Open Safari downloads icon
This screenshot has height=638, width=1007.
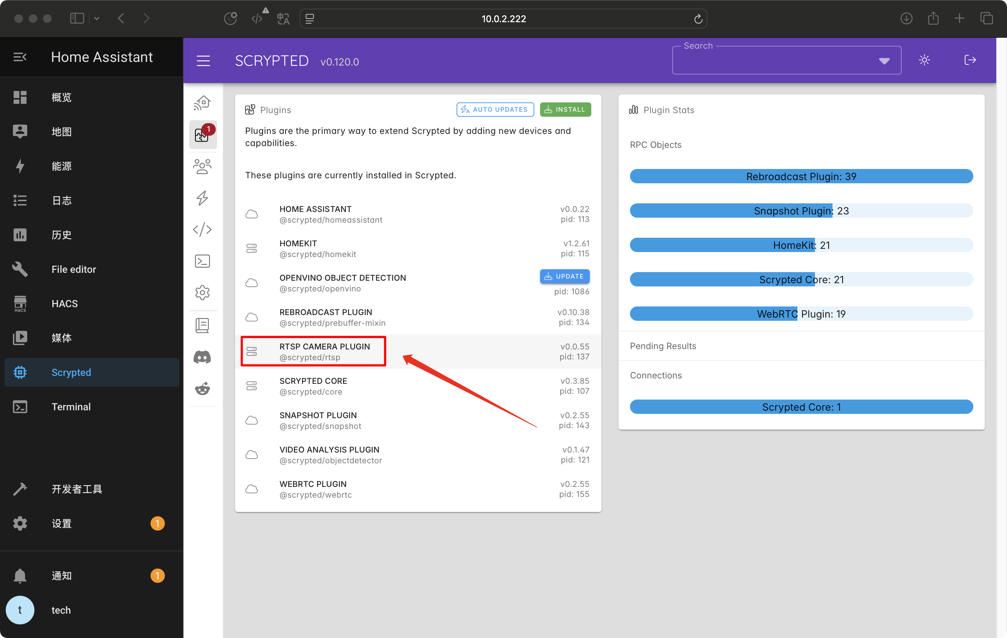point(906,19)
